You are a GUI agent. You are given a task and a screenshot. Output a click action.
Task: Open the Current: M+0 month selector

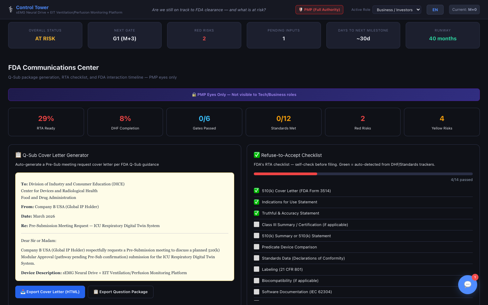[x=464, y=9]
